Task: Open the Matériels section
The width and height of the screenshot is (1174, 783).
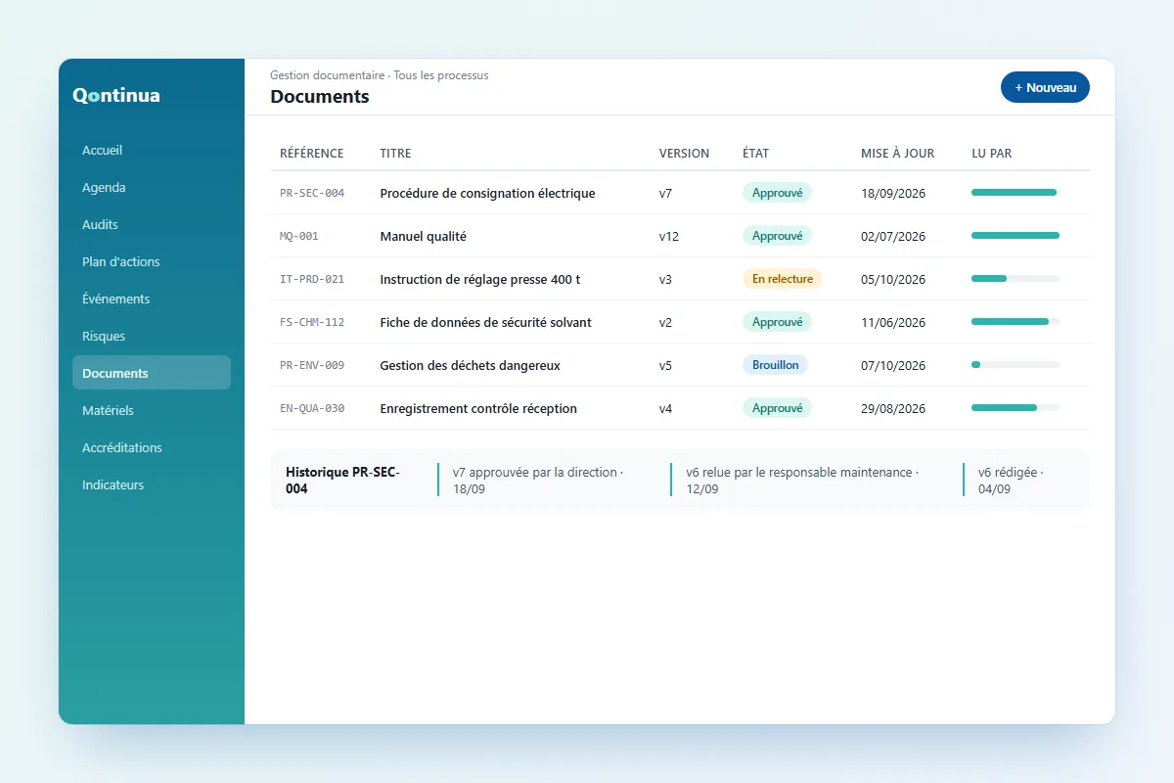Action: 152,410
